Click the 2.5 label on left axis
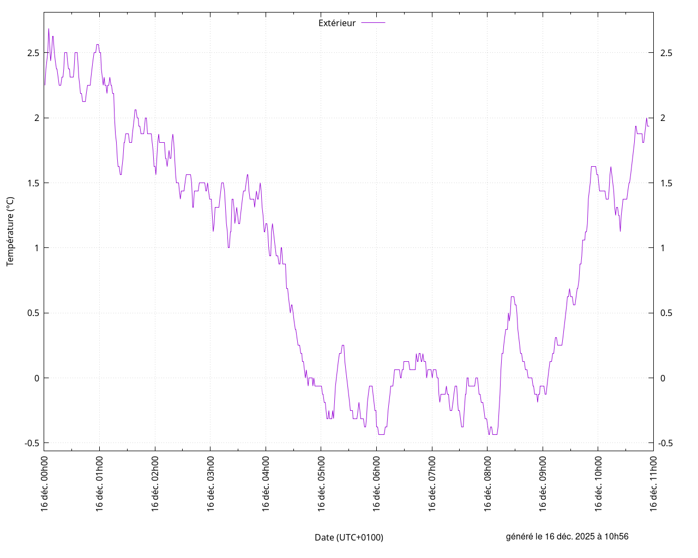The width and height of the screenshot is (698, 558). click(x=33, y=53)
